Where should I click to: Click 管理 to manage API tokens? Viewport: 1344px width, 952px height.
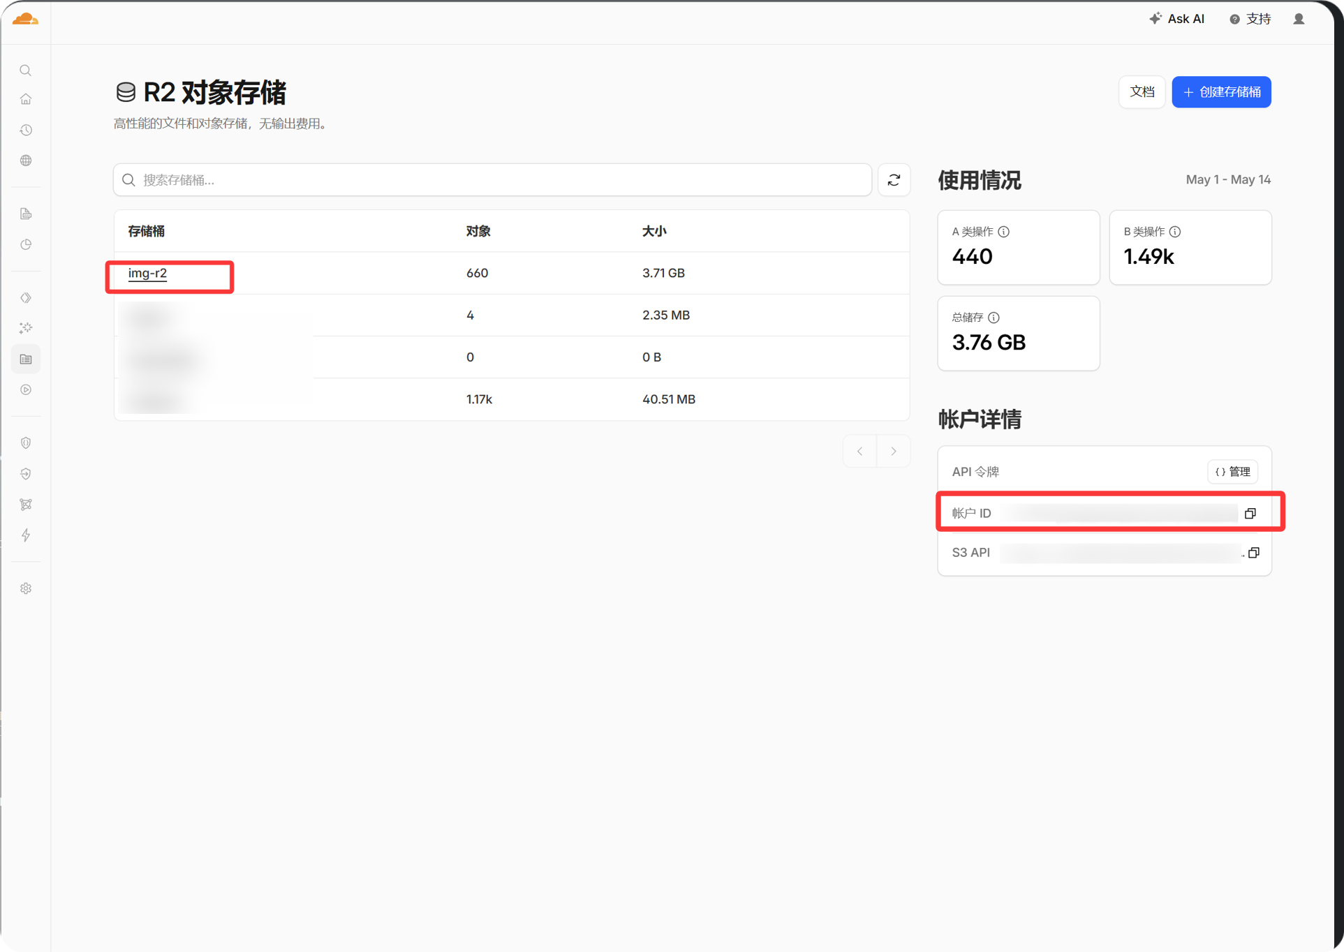[x=1233, y=472]
